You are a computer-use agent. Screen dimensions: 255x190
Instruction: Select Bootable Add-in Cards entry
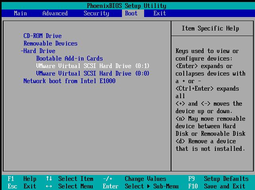69,58
